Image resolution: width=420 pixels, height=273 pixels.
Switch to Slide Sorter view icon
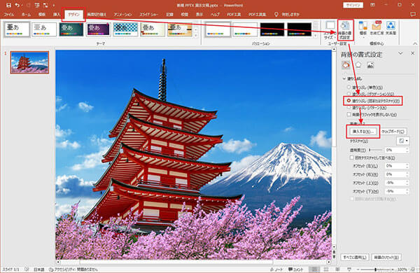326,269
